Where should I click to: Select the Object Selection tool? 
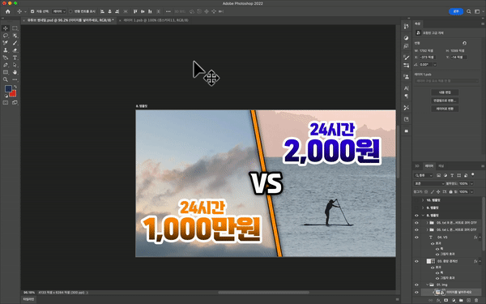pos(15,36)
